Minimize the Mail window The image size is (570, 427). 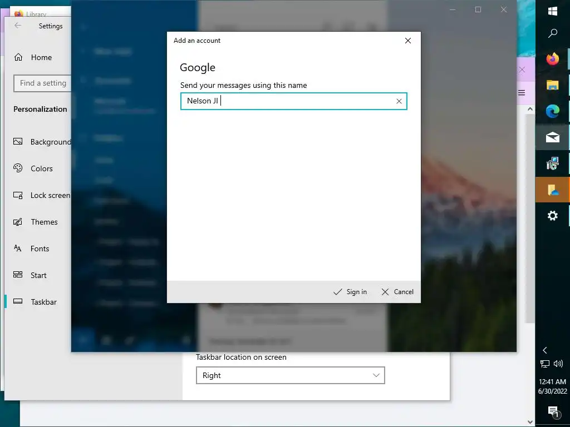click(x=453, y=10)
